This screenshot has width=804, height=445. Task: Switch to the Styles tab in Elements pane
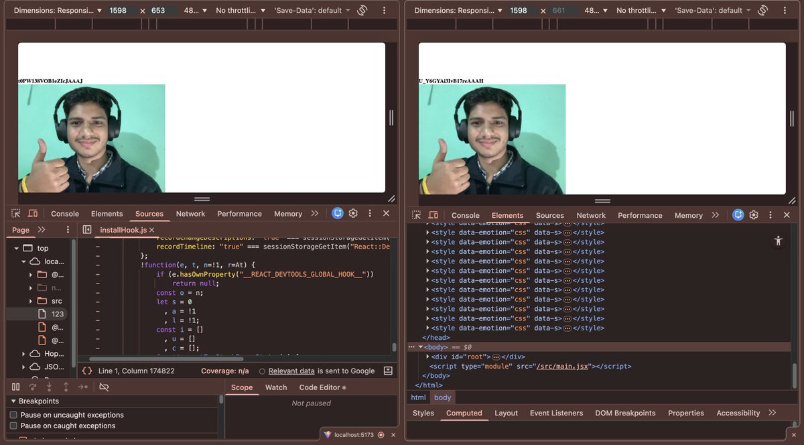tap(423, 413)
